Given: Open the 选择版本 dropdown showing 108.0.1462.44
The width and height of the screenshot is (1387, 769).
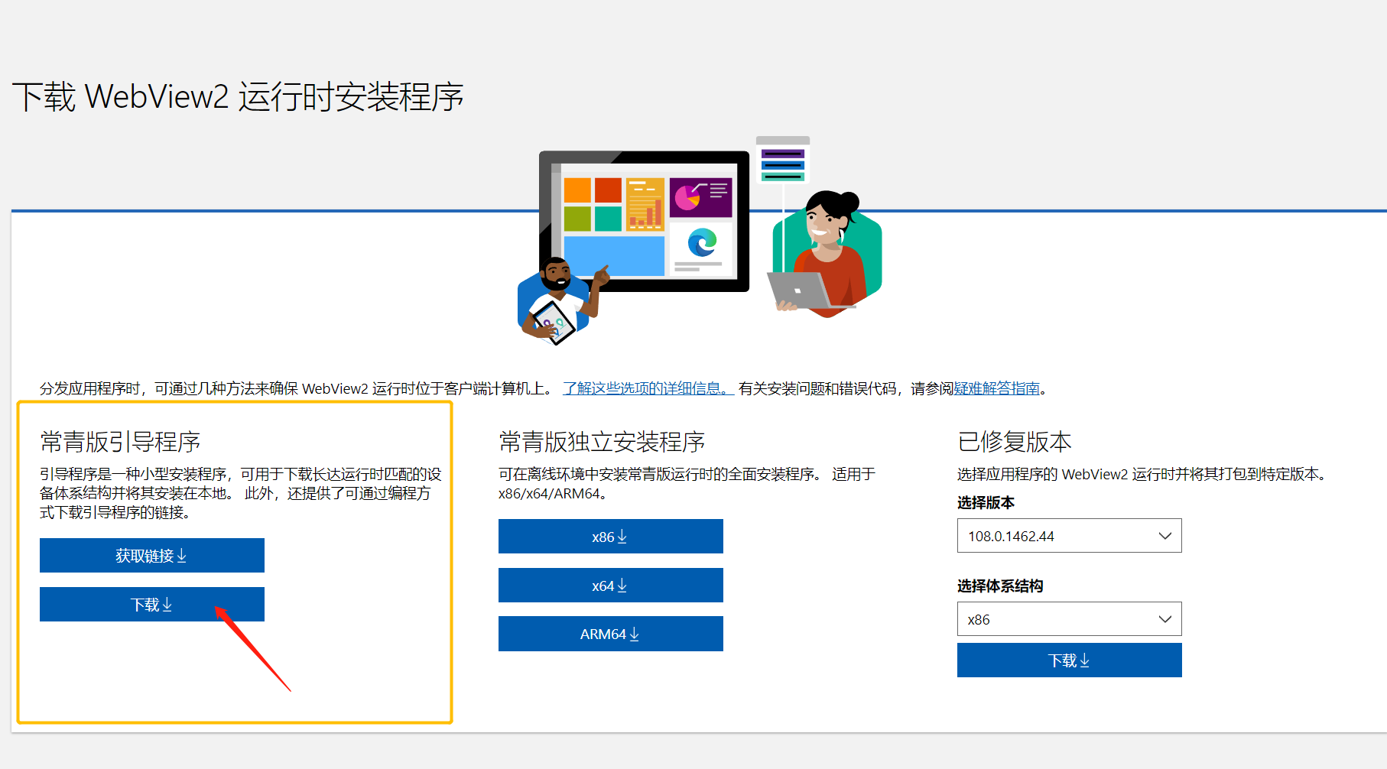Looking at the screenshot, I should (1070, 536).
